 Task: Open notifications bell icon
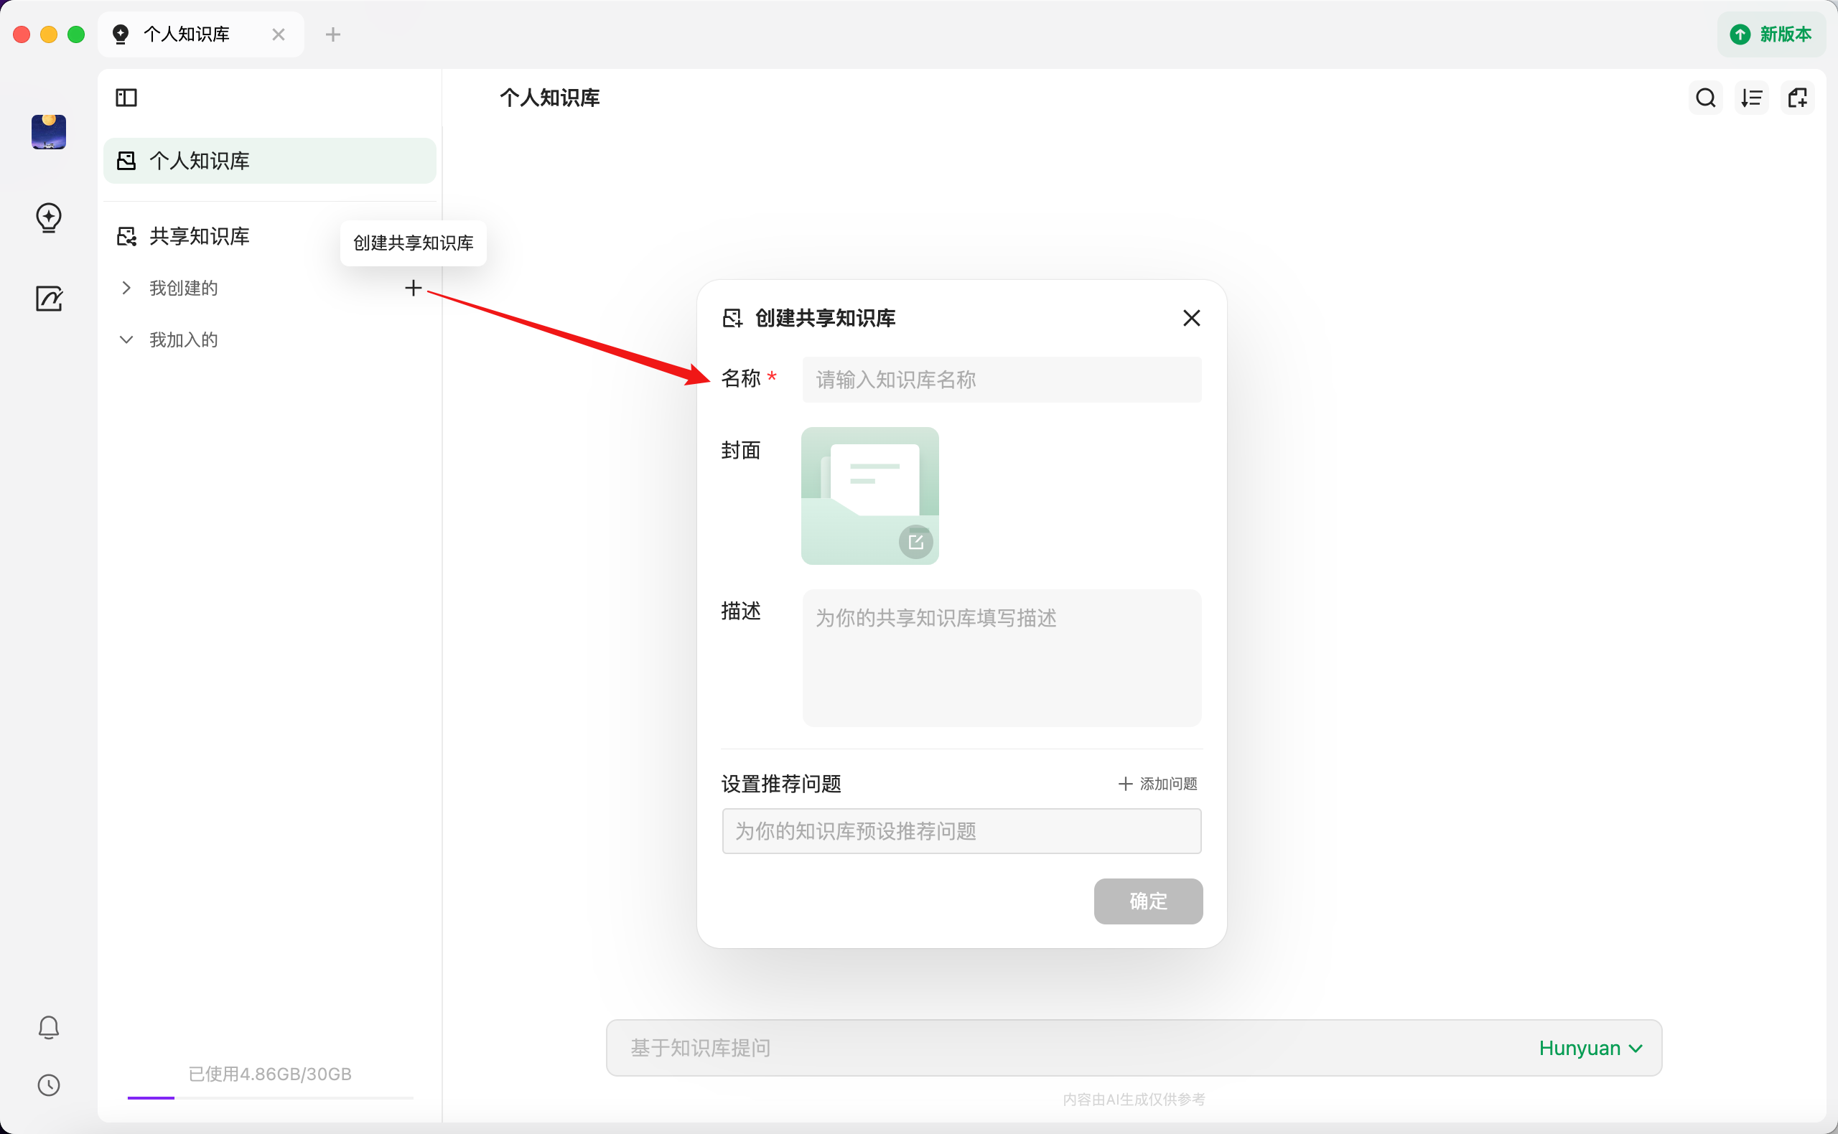pos(49,1028)
